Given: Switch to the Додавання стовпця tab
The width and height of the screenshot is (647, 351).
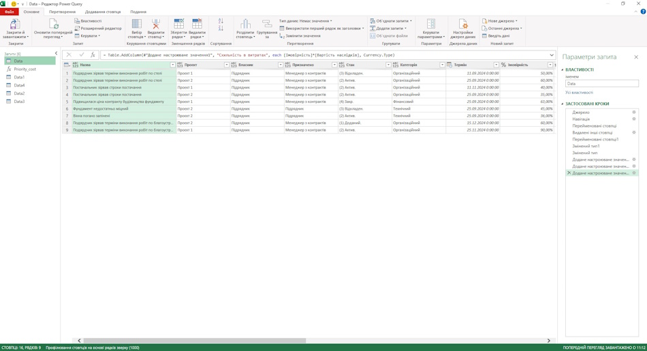Looking at the screenshot, I should [x=103, y=12].
